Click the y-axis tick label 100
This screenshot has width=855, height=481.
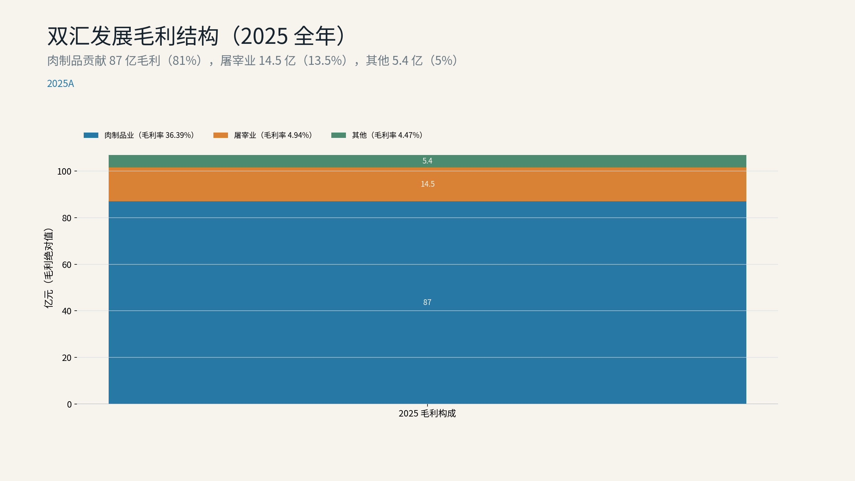64,171
